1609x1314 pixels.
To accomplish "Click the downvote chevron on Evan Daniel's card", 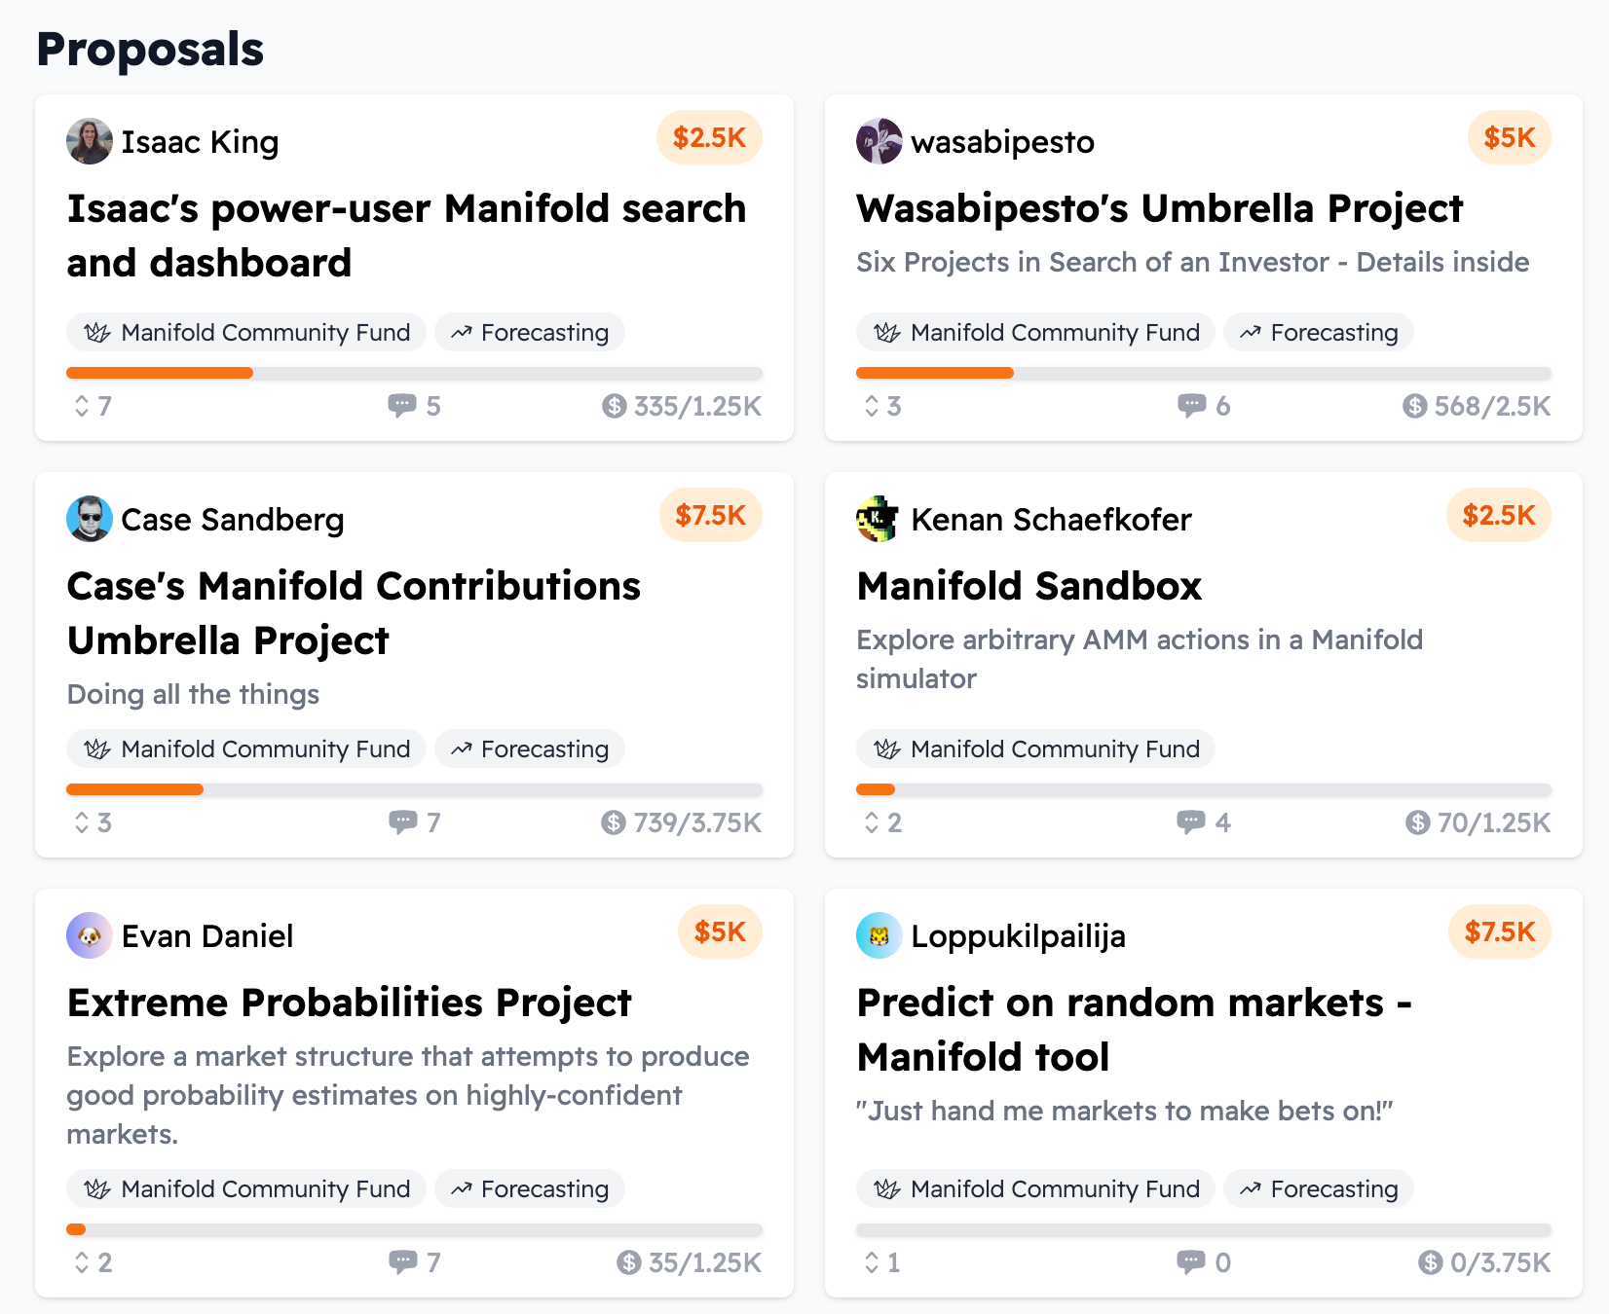I will [84, 1268].
